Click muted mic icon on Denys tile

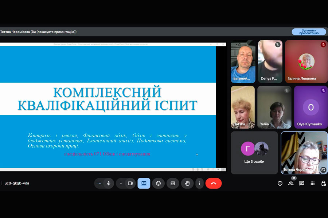278,44
